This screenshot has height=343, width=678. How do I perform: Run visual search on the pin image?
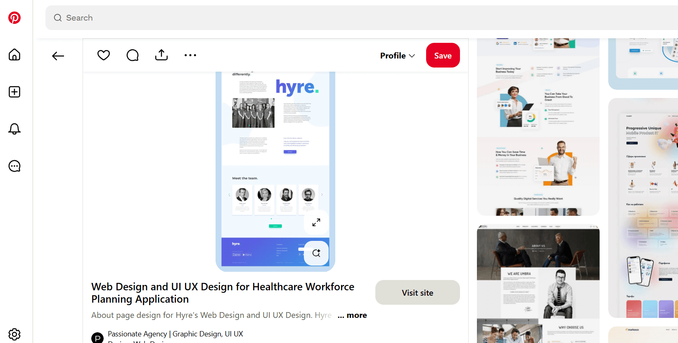(x=316, y=253)
